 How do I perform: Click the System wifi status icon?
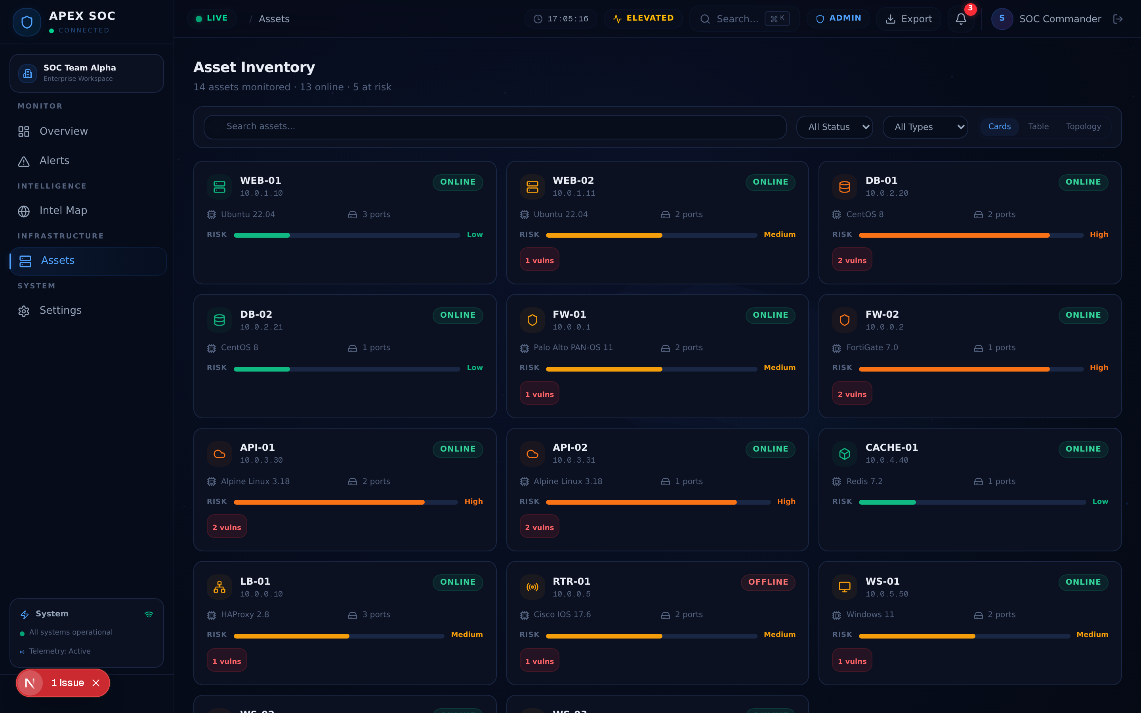click(149, 614)
